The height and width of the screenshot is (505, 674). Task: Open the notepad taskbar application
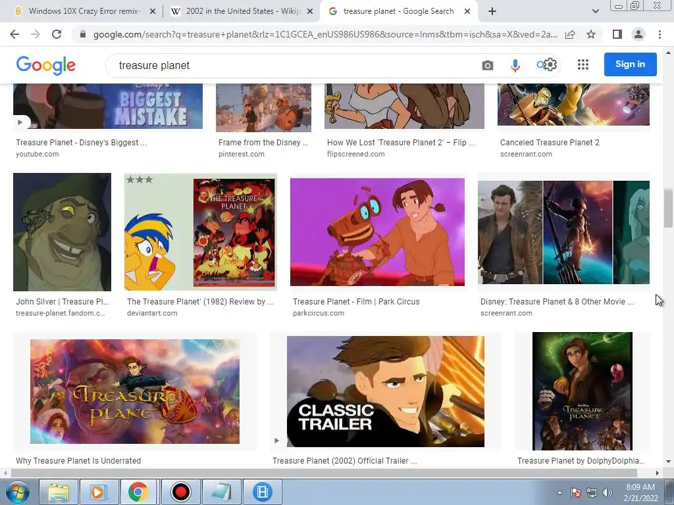tap(221, 492)
